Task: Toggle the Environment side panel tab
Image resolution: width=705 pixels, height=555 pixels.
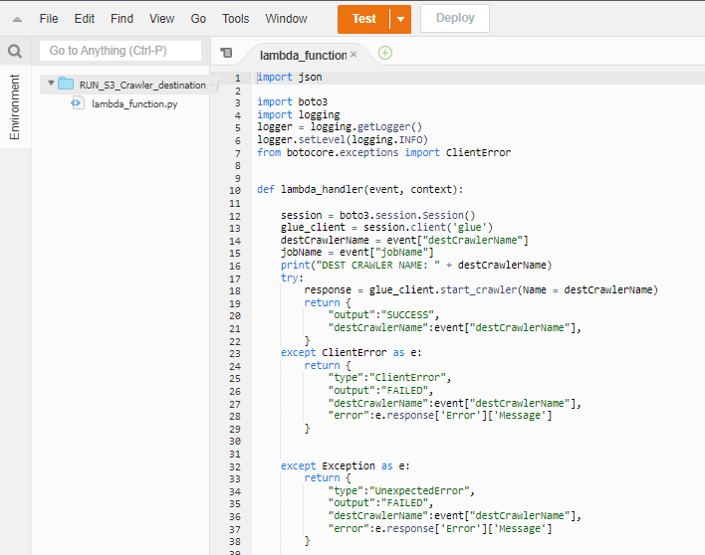Action: (15, 107)
